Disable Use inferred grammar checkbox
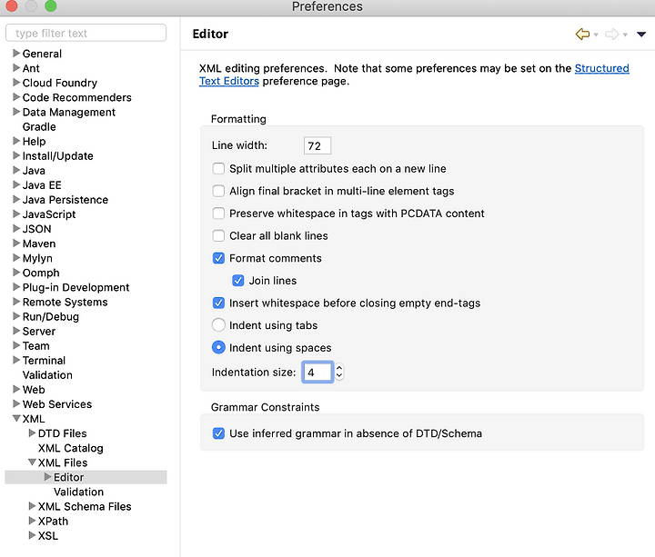 pyautogui.click(x=218, y=433)
